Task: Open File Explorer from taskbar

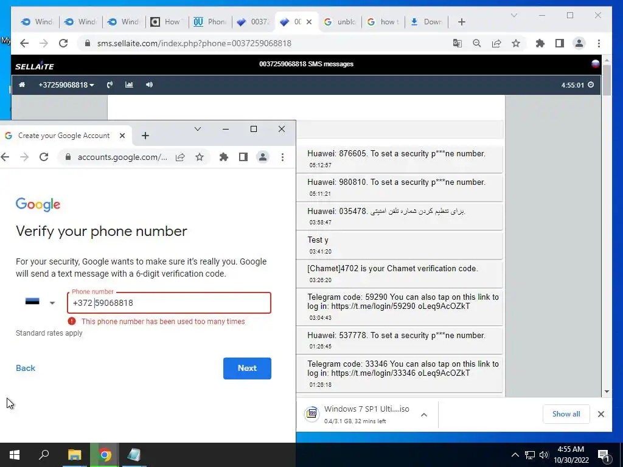Action: pos(74,455)
